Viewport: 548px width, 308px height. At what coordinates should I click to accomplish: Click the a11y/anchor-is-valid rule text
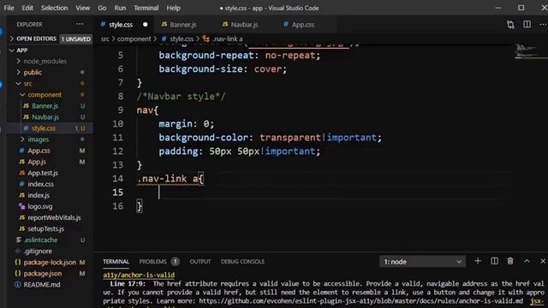click(139, 275)
